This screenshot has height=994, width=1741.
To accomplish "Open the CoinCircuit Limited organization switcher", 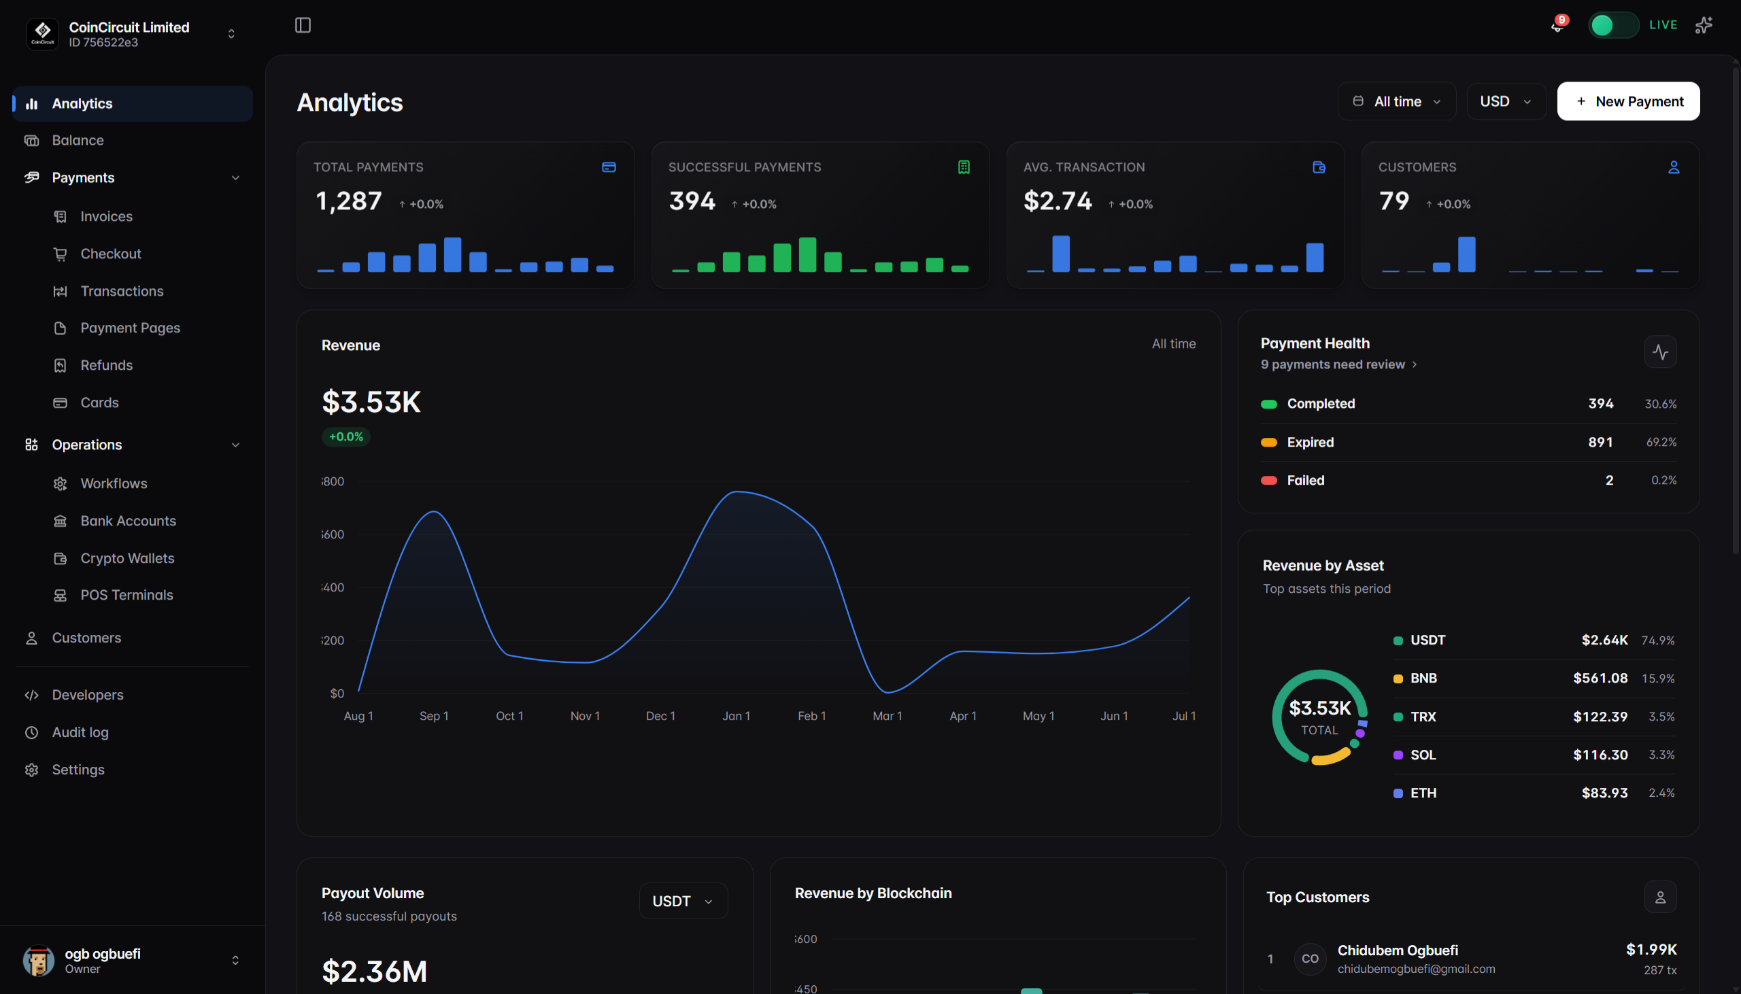I will [133, 33].
